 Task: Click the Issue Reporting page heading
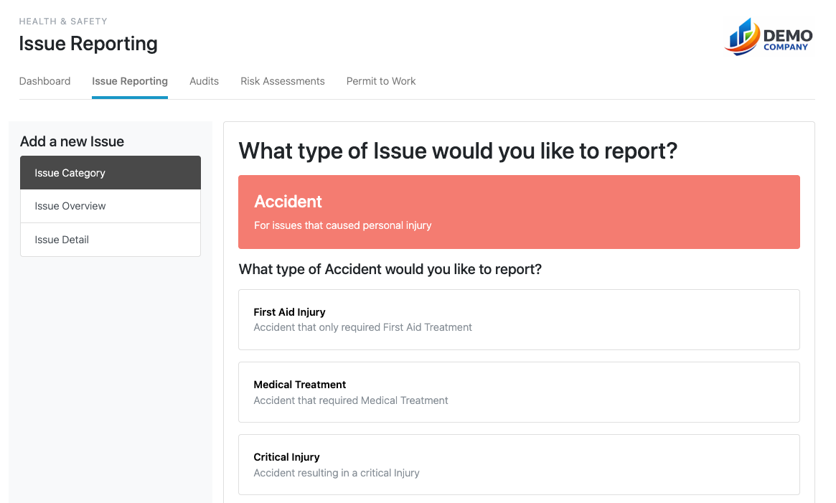pos(88,44)
